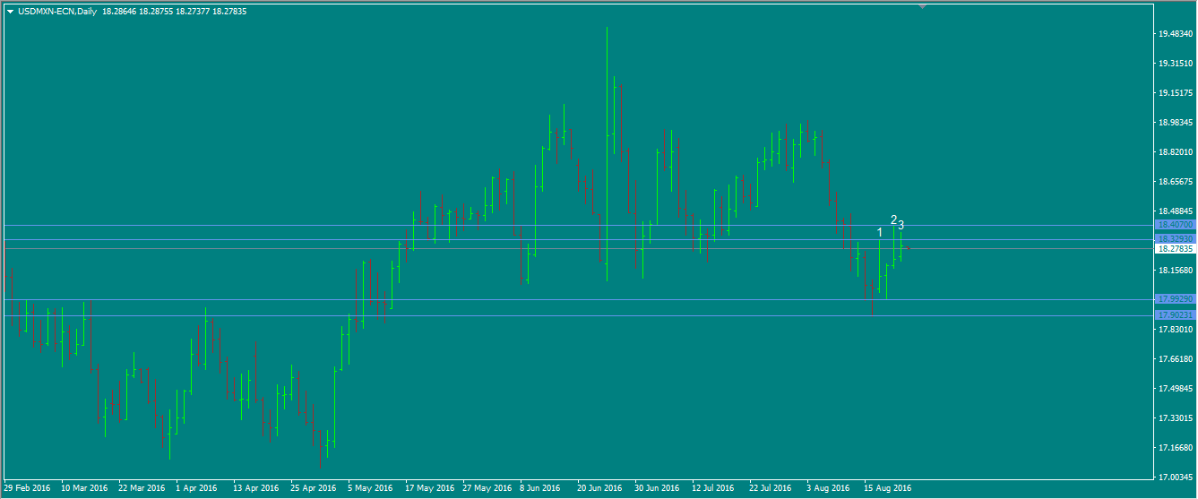Click the current price tag 18.27835
The image size is (1198, 499).
(x=1175, y=249)
